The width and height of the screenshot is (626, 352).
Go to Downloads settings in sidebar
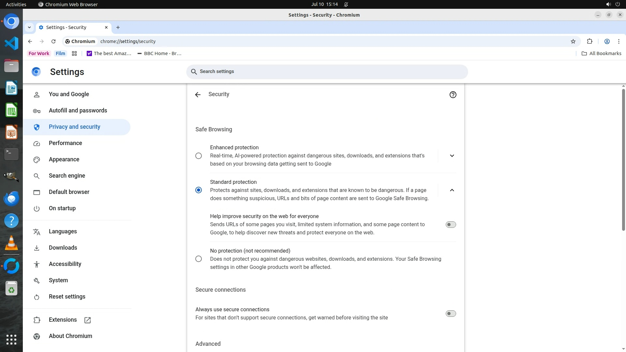tap(63, 248)
